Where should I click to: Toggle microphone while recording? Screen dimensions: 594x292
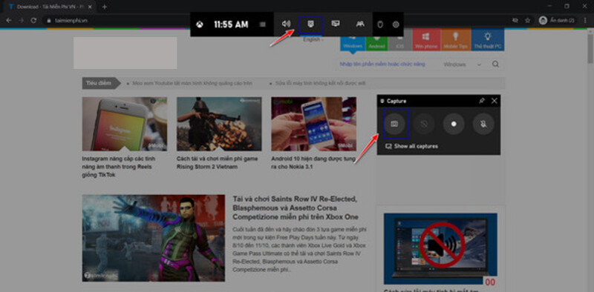[484, 124]
